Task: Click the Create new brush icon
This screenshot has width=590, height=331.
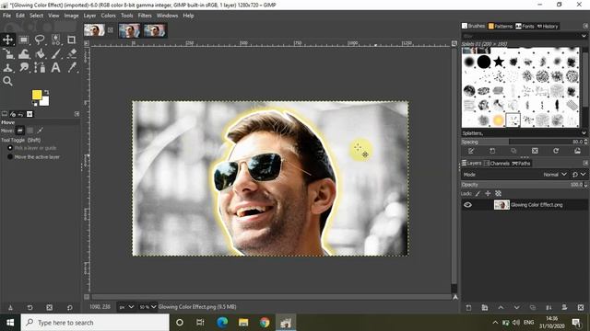Action: [492, 151]
